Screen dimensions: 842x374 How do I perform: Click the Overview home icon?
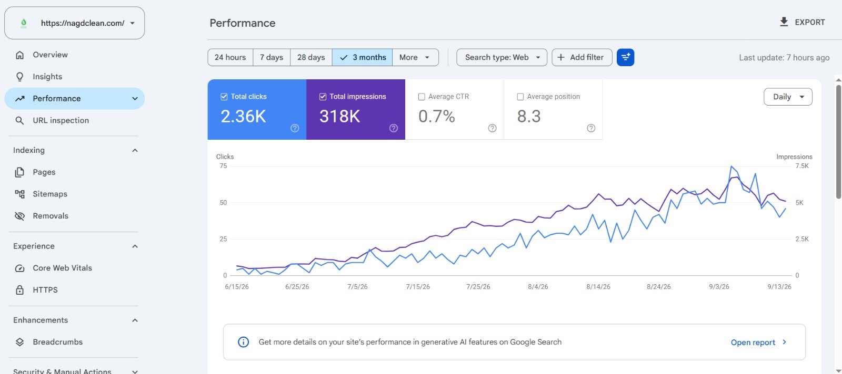(19, 55)
